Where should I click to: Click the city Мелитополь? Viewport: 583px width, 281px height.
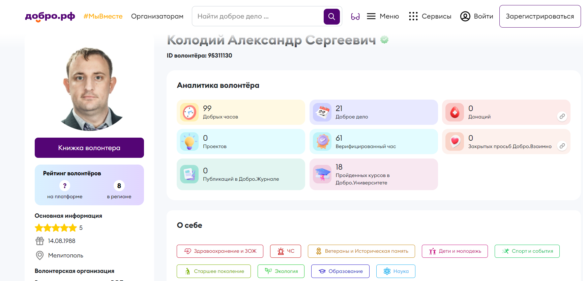pos(66,255)
